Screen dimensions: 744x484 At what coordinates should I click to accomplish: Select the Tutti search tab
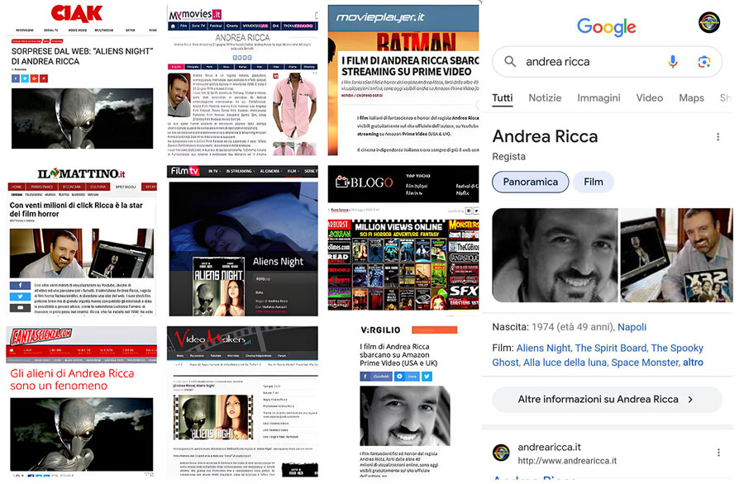click(x=503, y=98)
